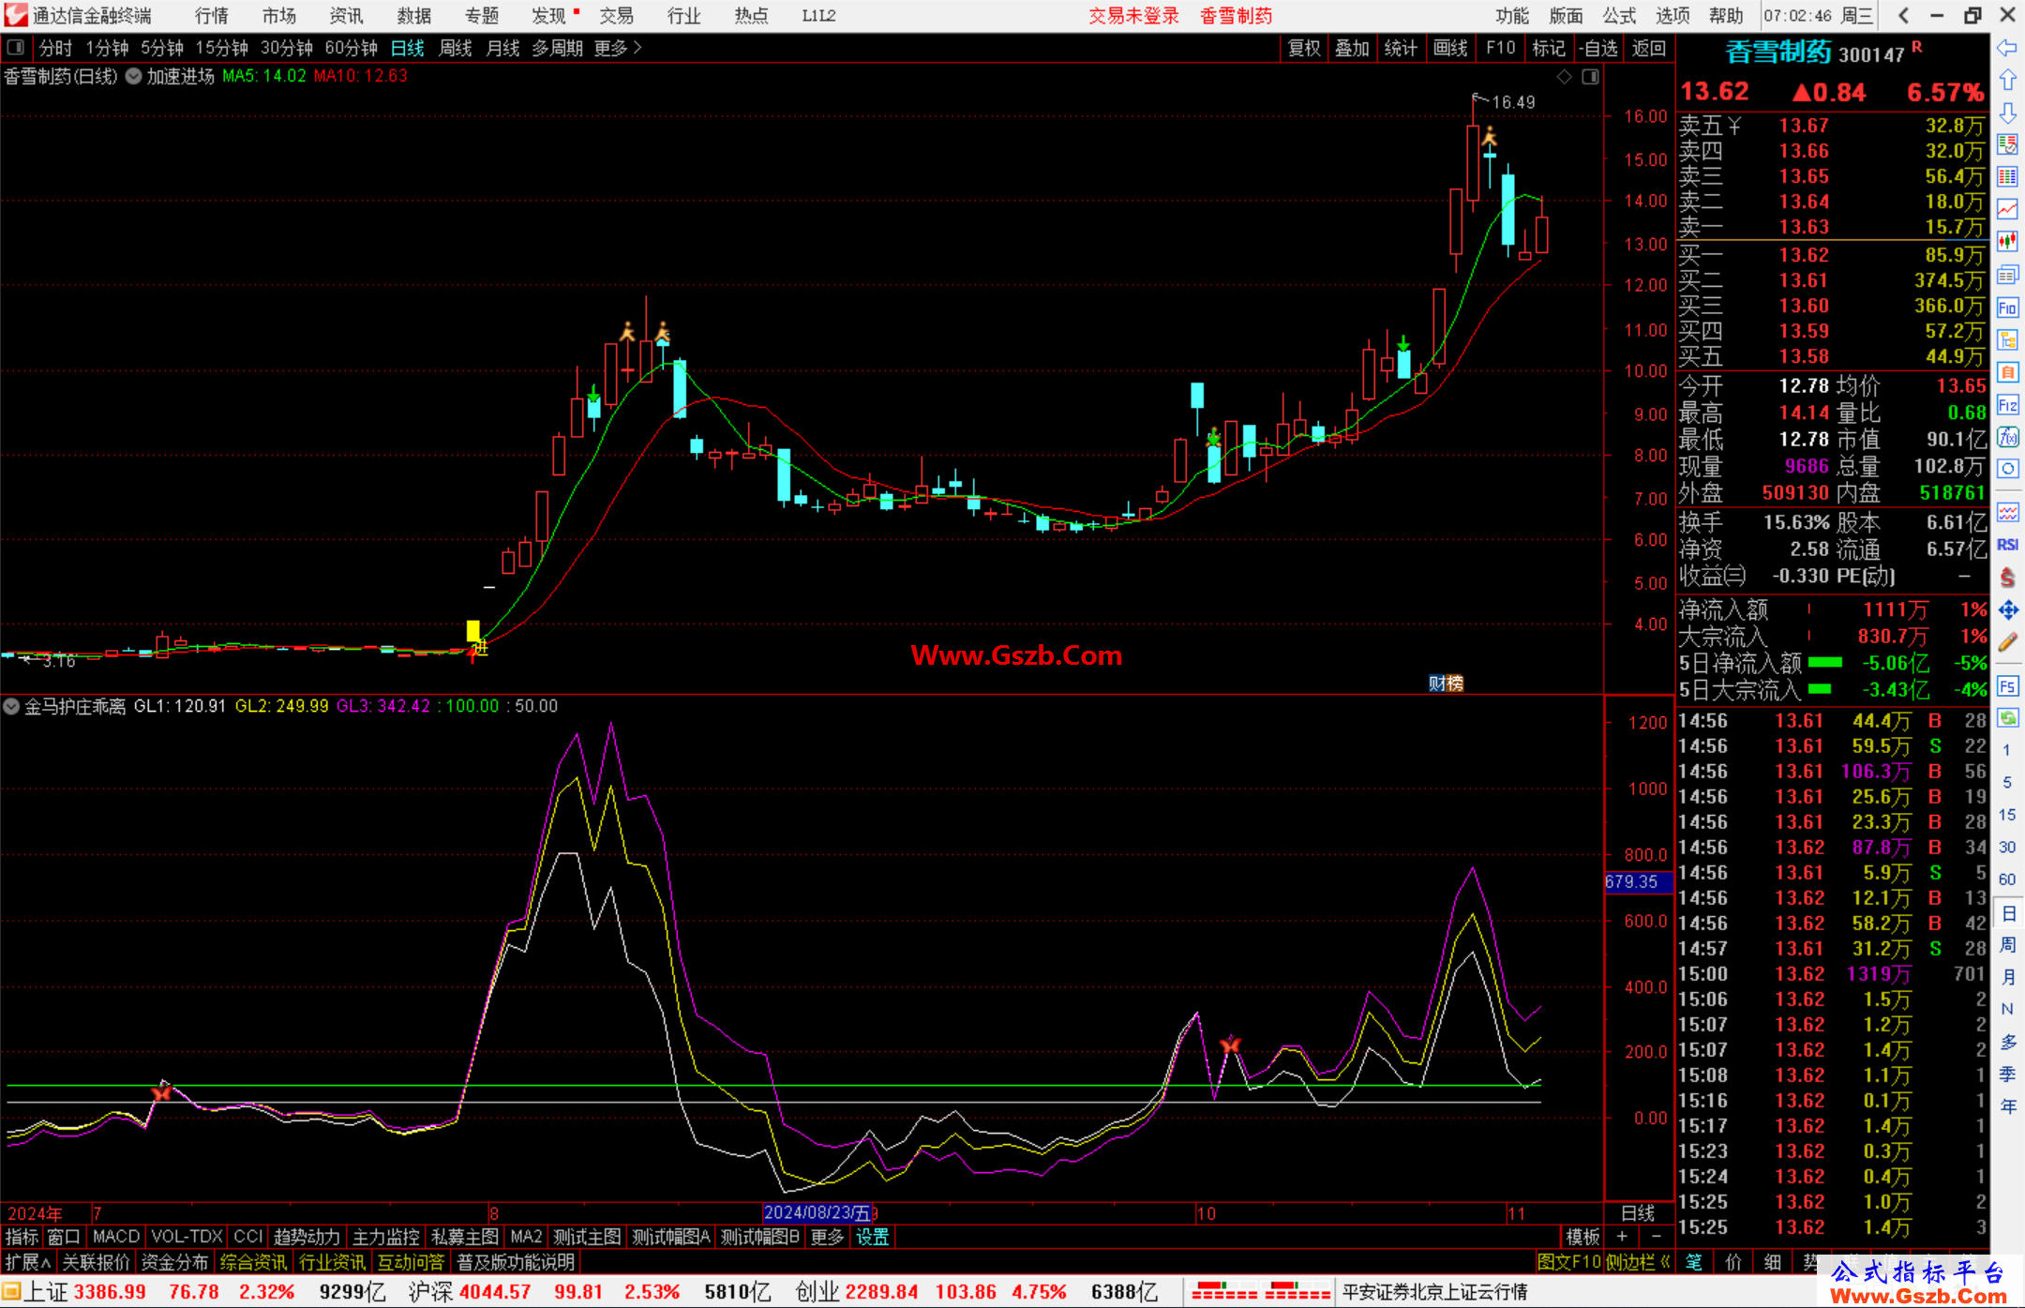
Task: Select the pencil drawing tool icon
Action: [2007, 643]
